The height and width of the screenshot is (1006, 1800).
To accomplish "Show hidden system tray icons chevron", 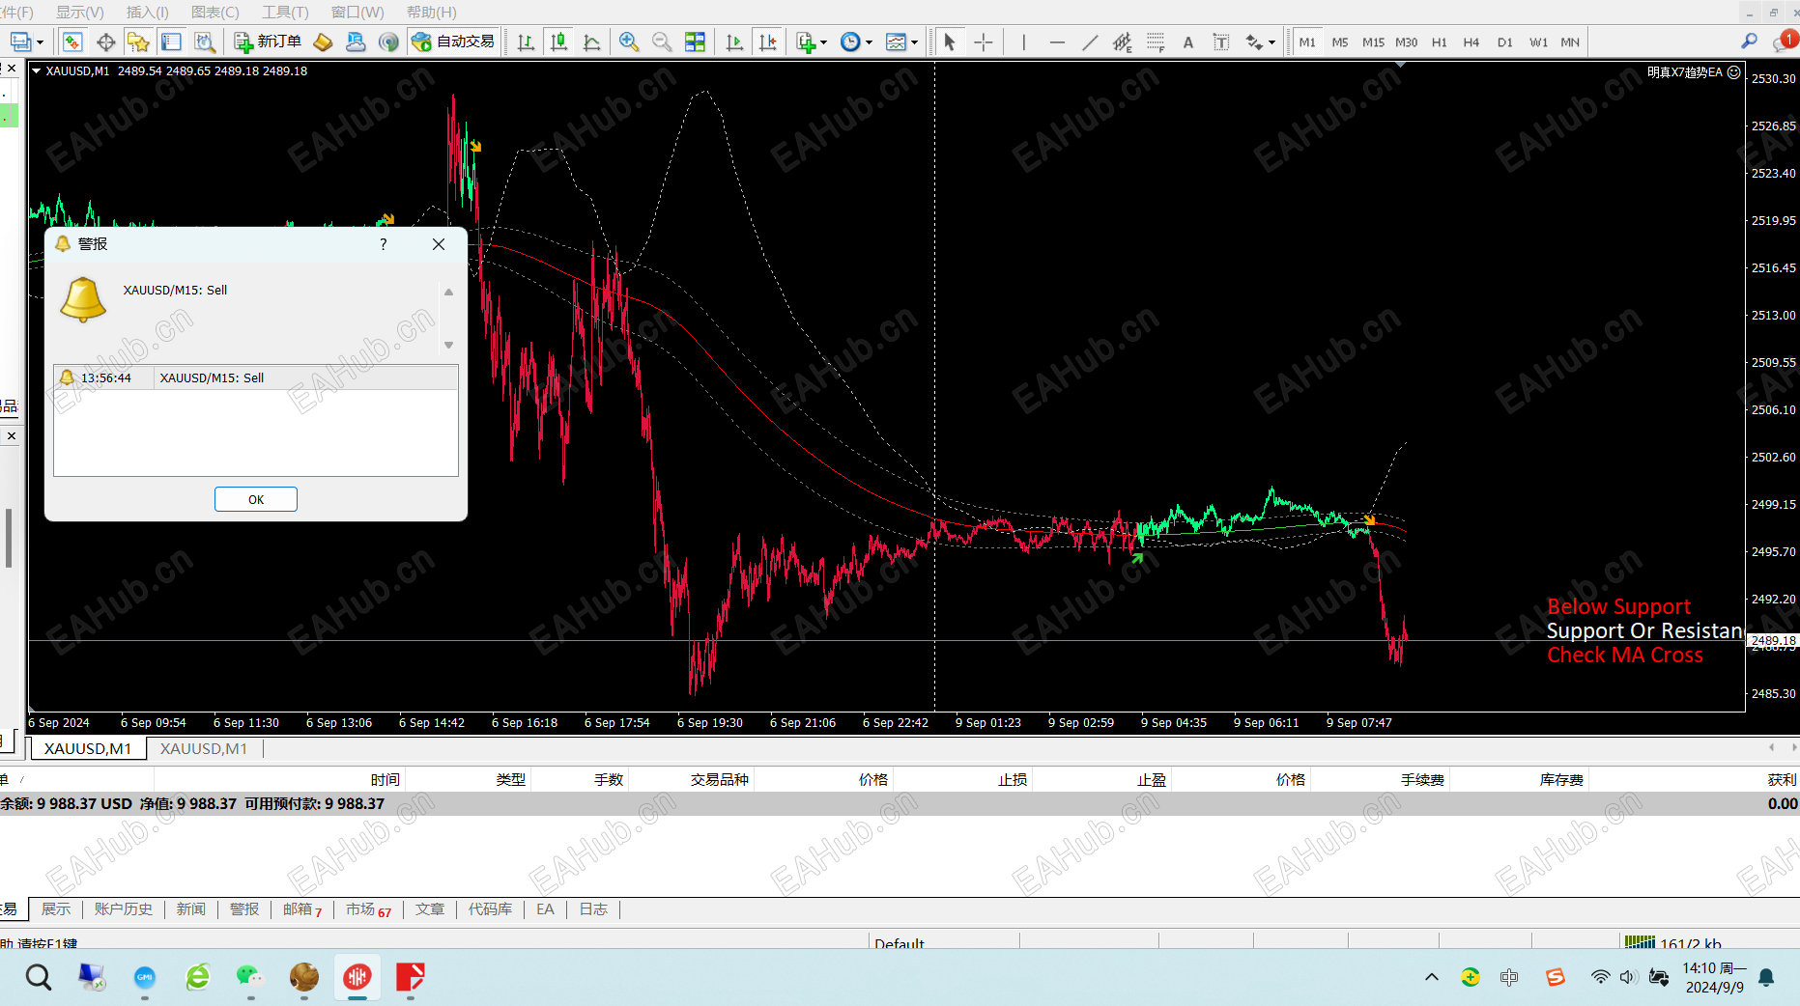I will [1432, 977].
